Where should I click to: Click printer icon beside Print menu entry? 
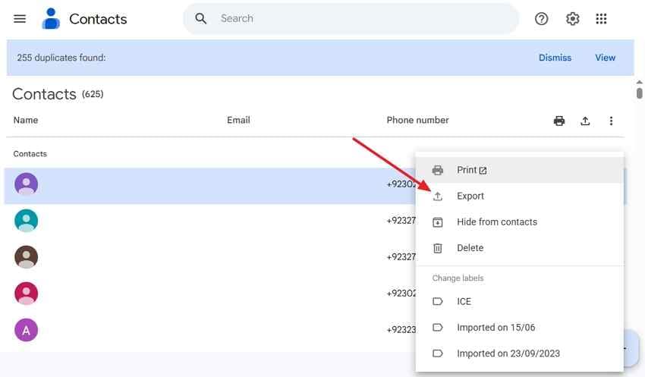point(438,170)
